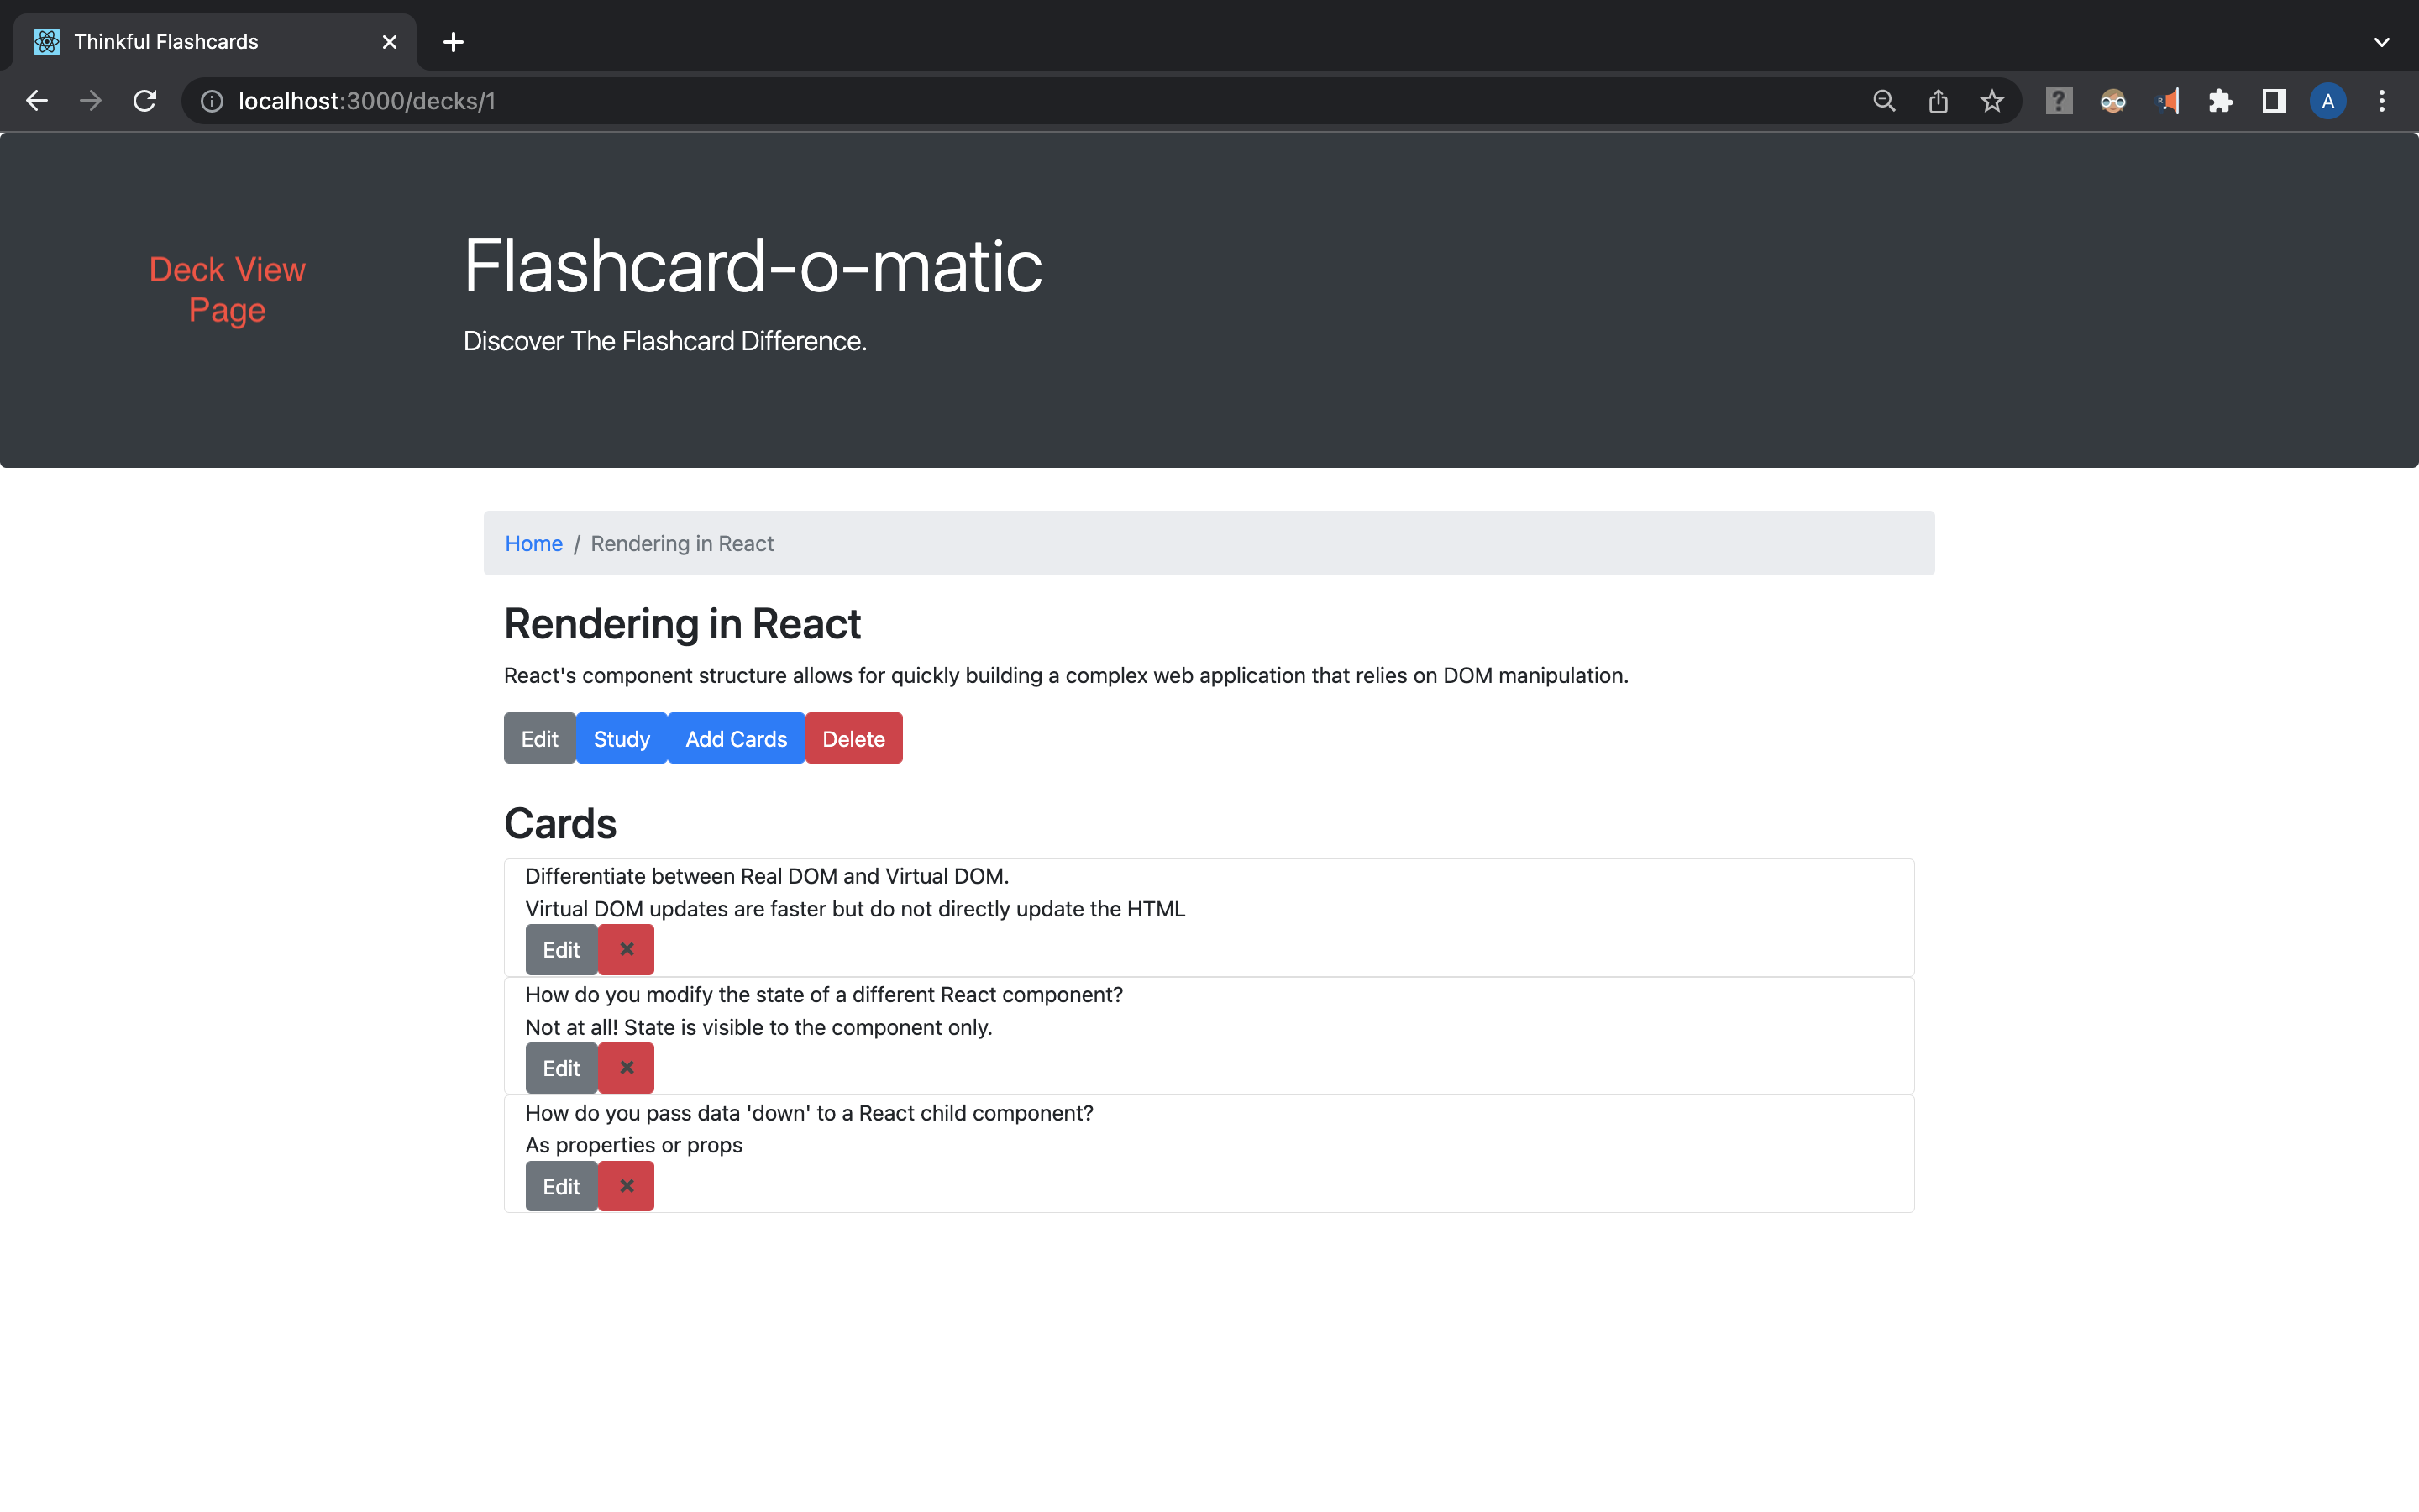Open the question-mark extension icon
Viewport: 2419px width, 1512px height.
click(2058, 101)
